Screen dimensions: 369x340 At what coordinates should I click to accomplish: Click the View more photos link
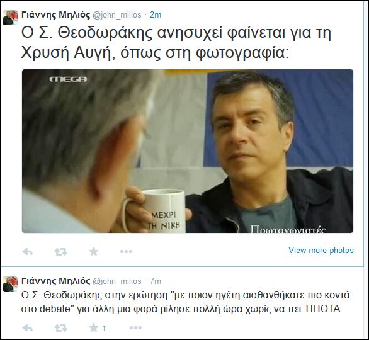click(321, 250)
